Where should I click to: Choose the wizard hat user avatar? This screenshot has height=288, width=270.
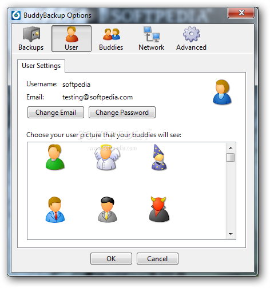coord(159,157)
